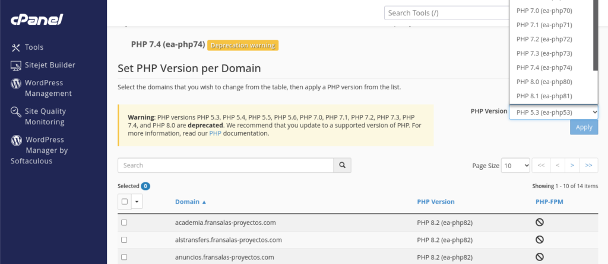Screen dimensions: 608x264
Task: Click PHP-FPM disabled icon for anuncios domain
Action: pyautogui.click(x=539, y=257)
